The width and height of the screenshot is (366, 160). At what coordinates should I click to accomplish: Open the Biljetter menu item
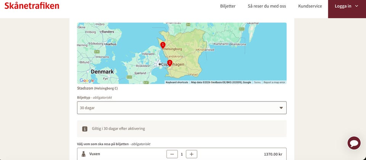pos(228,6)
